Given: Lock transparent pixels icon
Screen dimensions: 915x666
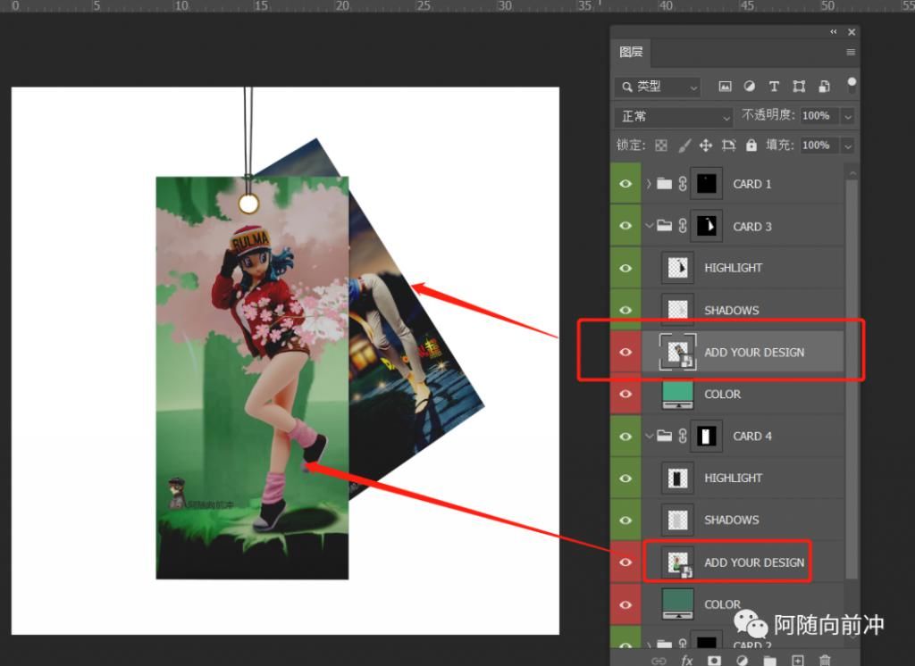Looking at the screenshot, I should tap(661, 146).
